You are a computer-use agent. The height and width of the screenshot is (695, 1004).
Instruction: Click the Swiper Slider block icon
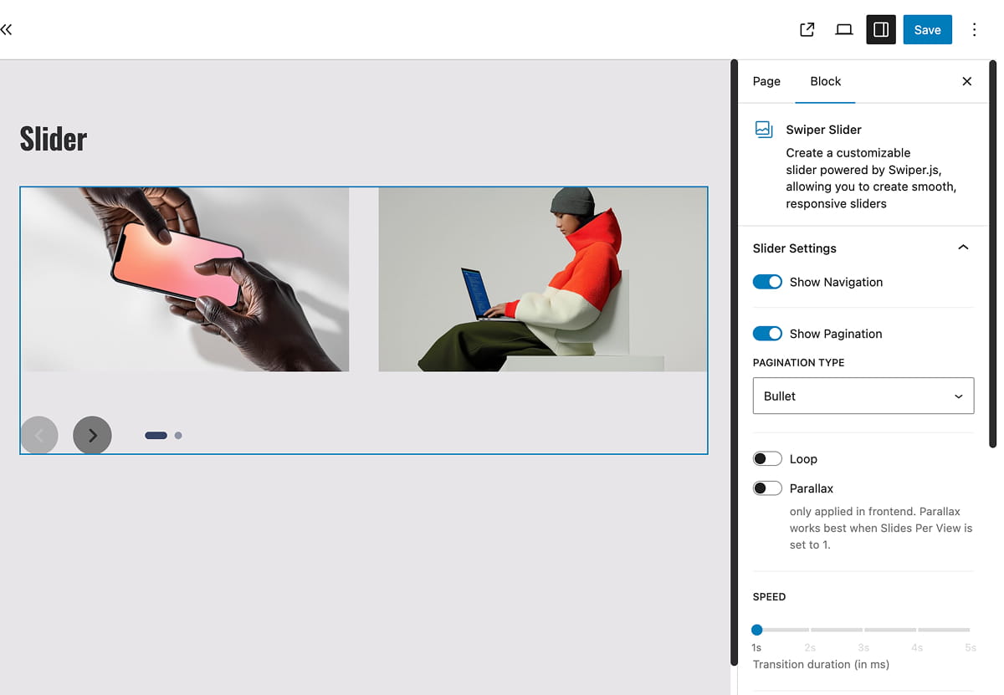pos(763,130)
